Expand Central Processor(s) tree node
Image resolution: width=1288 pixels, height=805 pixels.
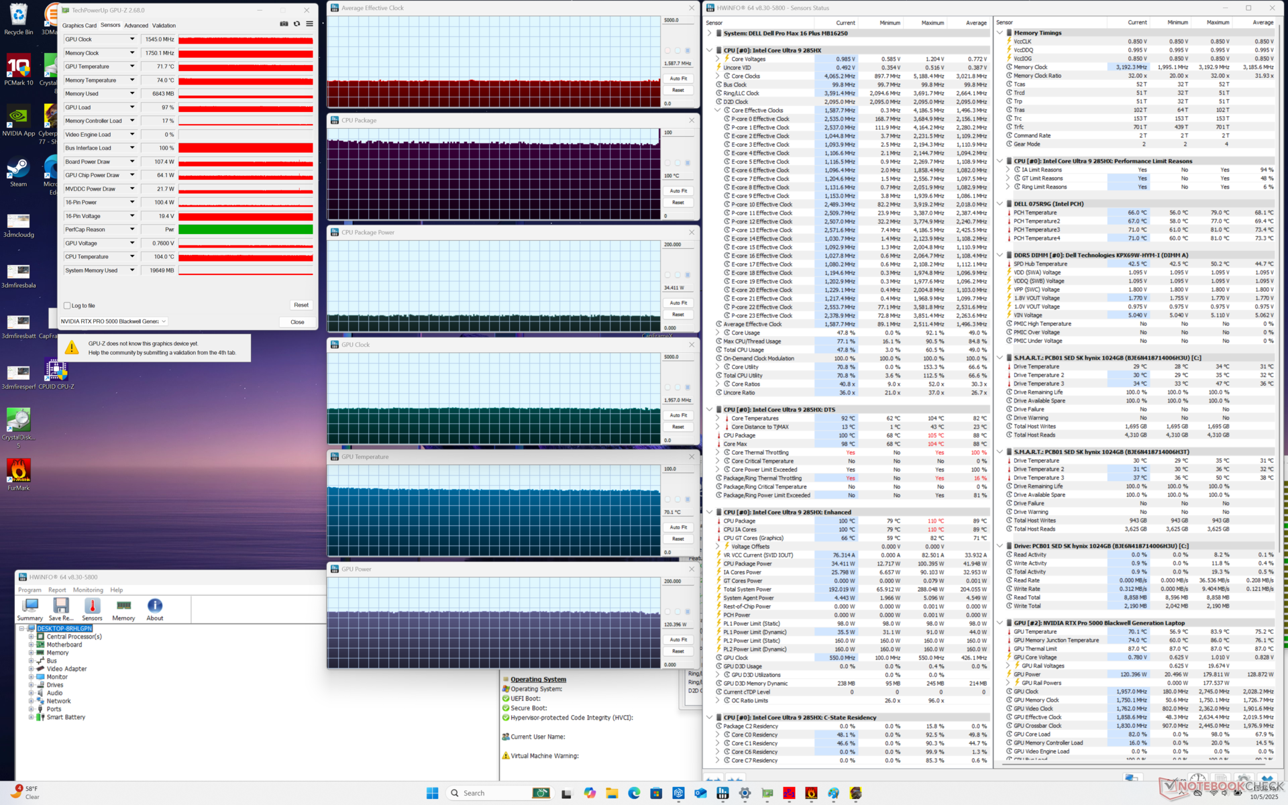(31, 637)
